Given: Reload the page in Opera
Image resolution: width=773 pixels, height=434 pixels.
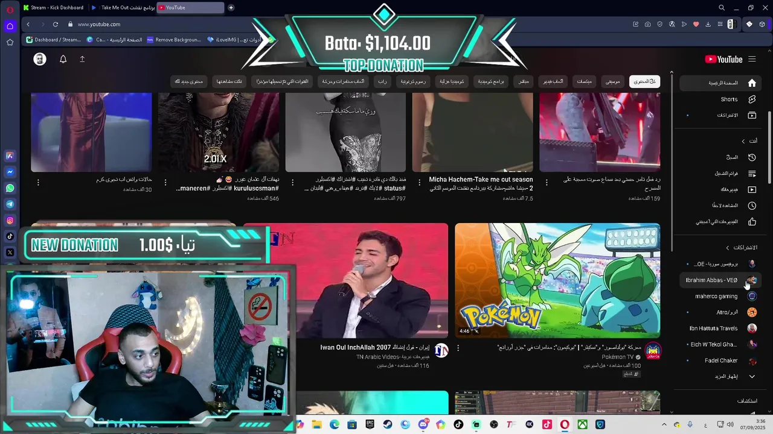Looking at the screenshot, I should [x=56, y=24].
